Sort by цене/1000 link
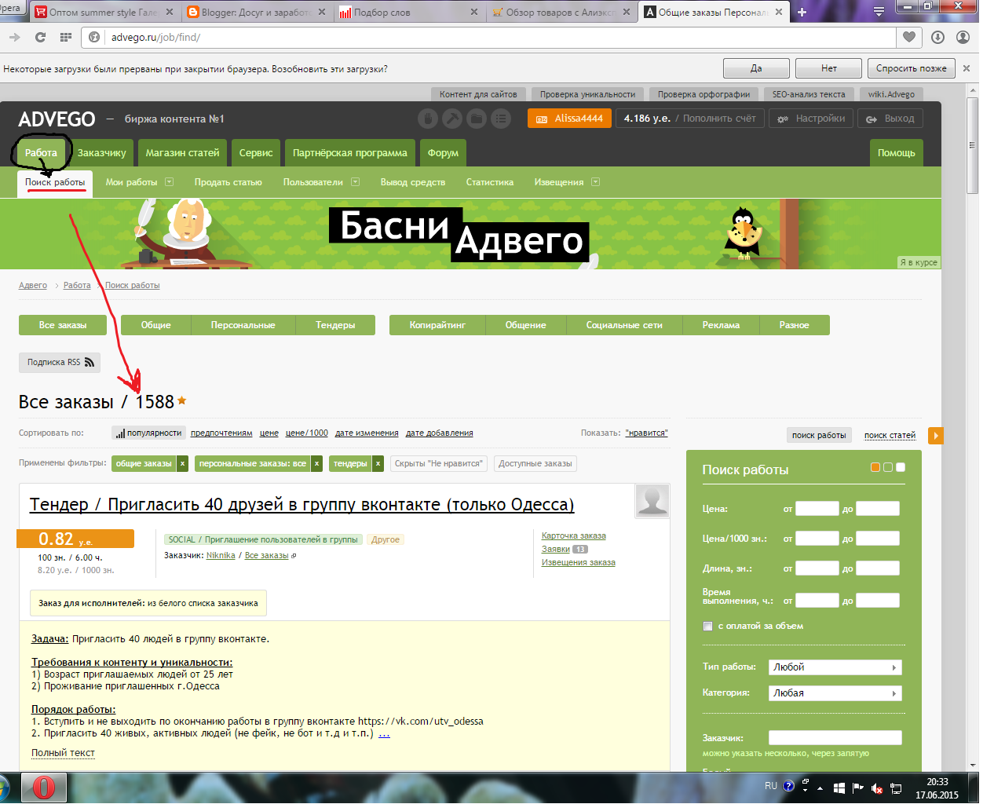This screenshot has height=804, width=1005. [x=307, y=433]
